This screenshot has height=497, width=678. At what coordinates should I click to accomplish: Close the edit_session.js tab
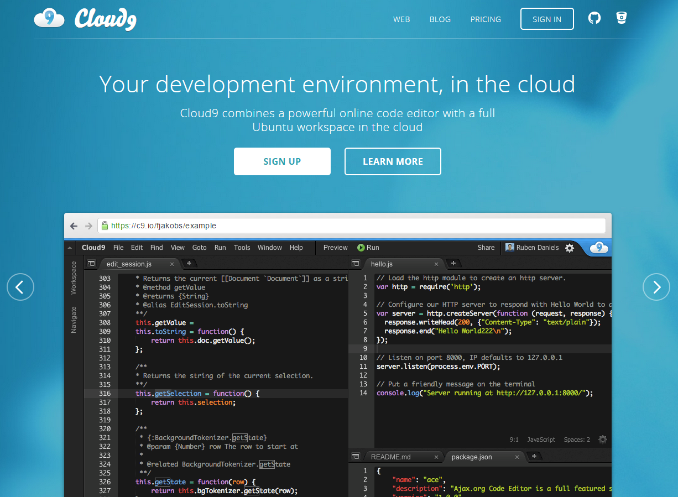(173, 264)
